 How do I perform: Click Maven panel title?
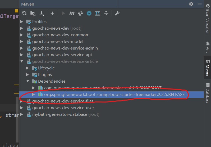pos(27,4)
